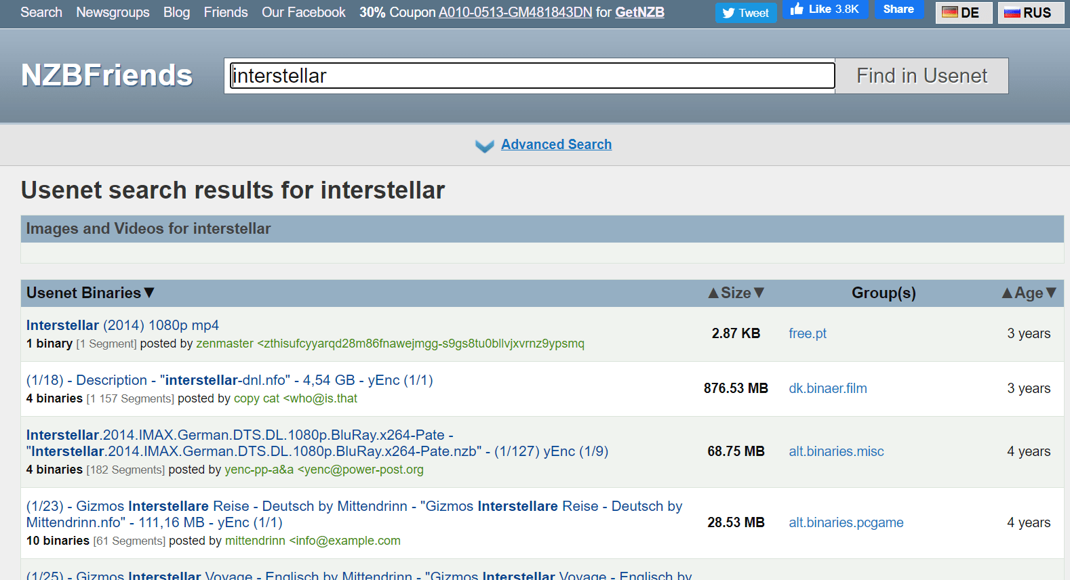
Task: Click the NZBFriends site logo
Action: (x=107, y=75)
